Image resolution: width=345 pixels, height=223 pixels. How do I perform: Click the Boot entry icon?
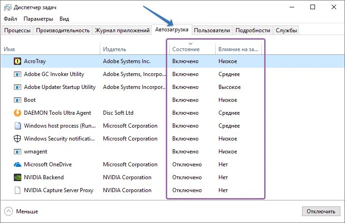(x=18, y=100)
